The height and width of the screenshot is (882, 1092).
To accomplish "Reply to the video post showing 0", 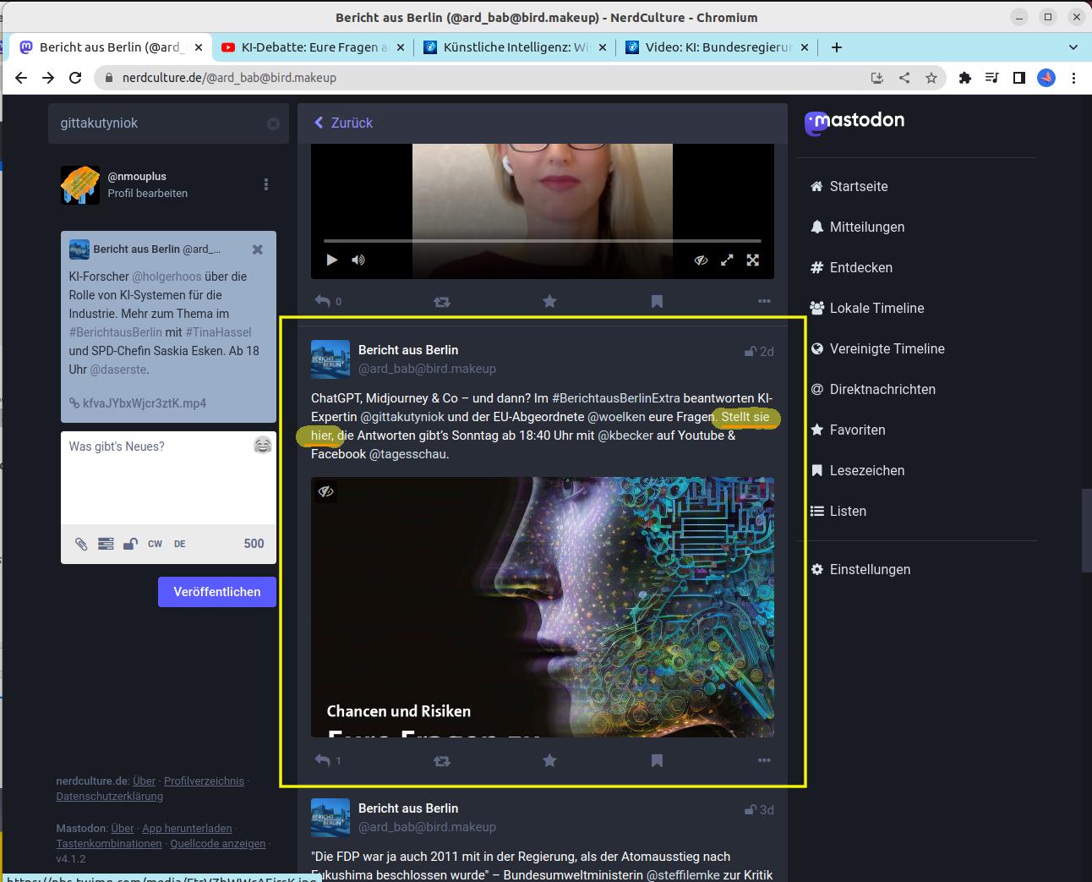I will click(328, 301).
